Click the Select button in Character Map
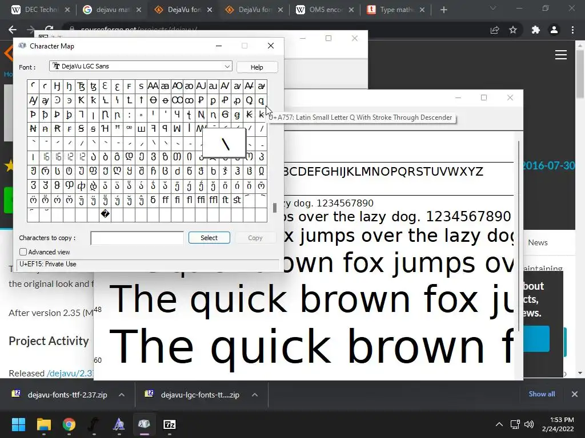The width and height of the screenshot is (585, 438). 209,238
